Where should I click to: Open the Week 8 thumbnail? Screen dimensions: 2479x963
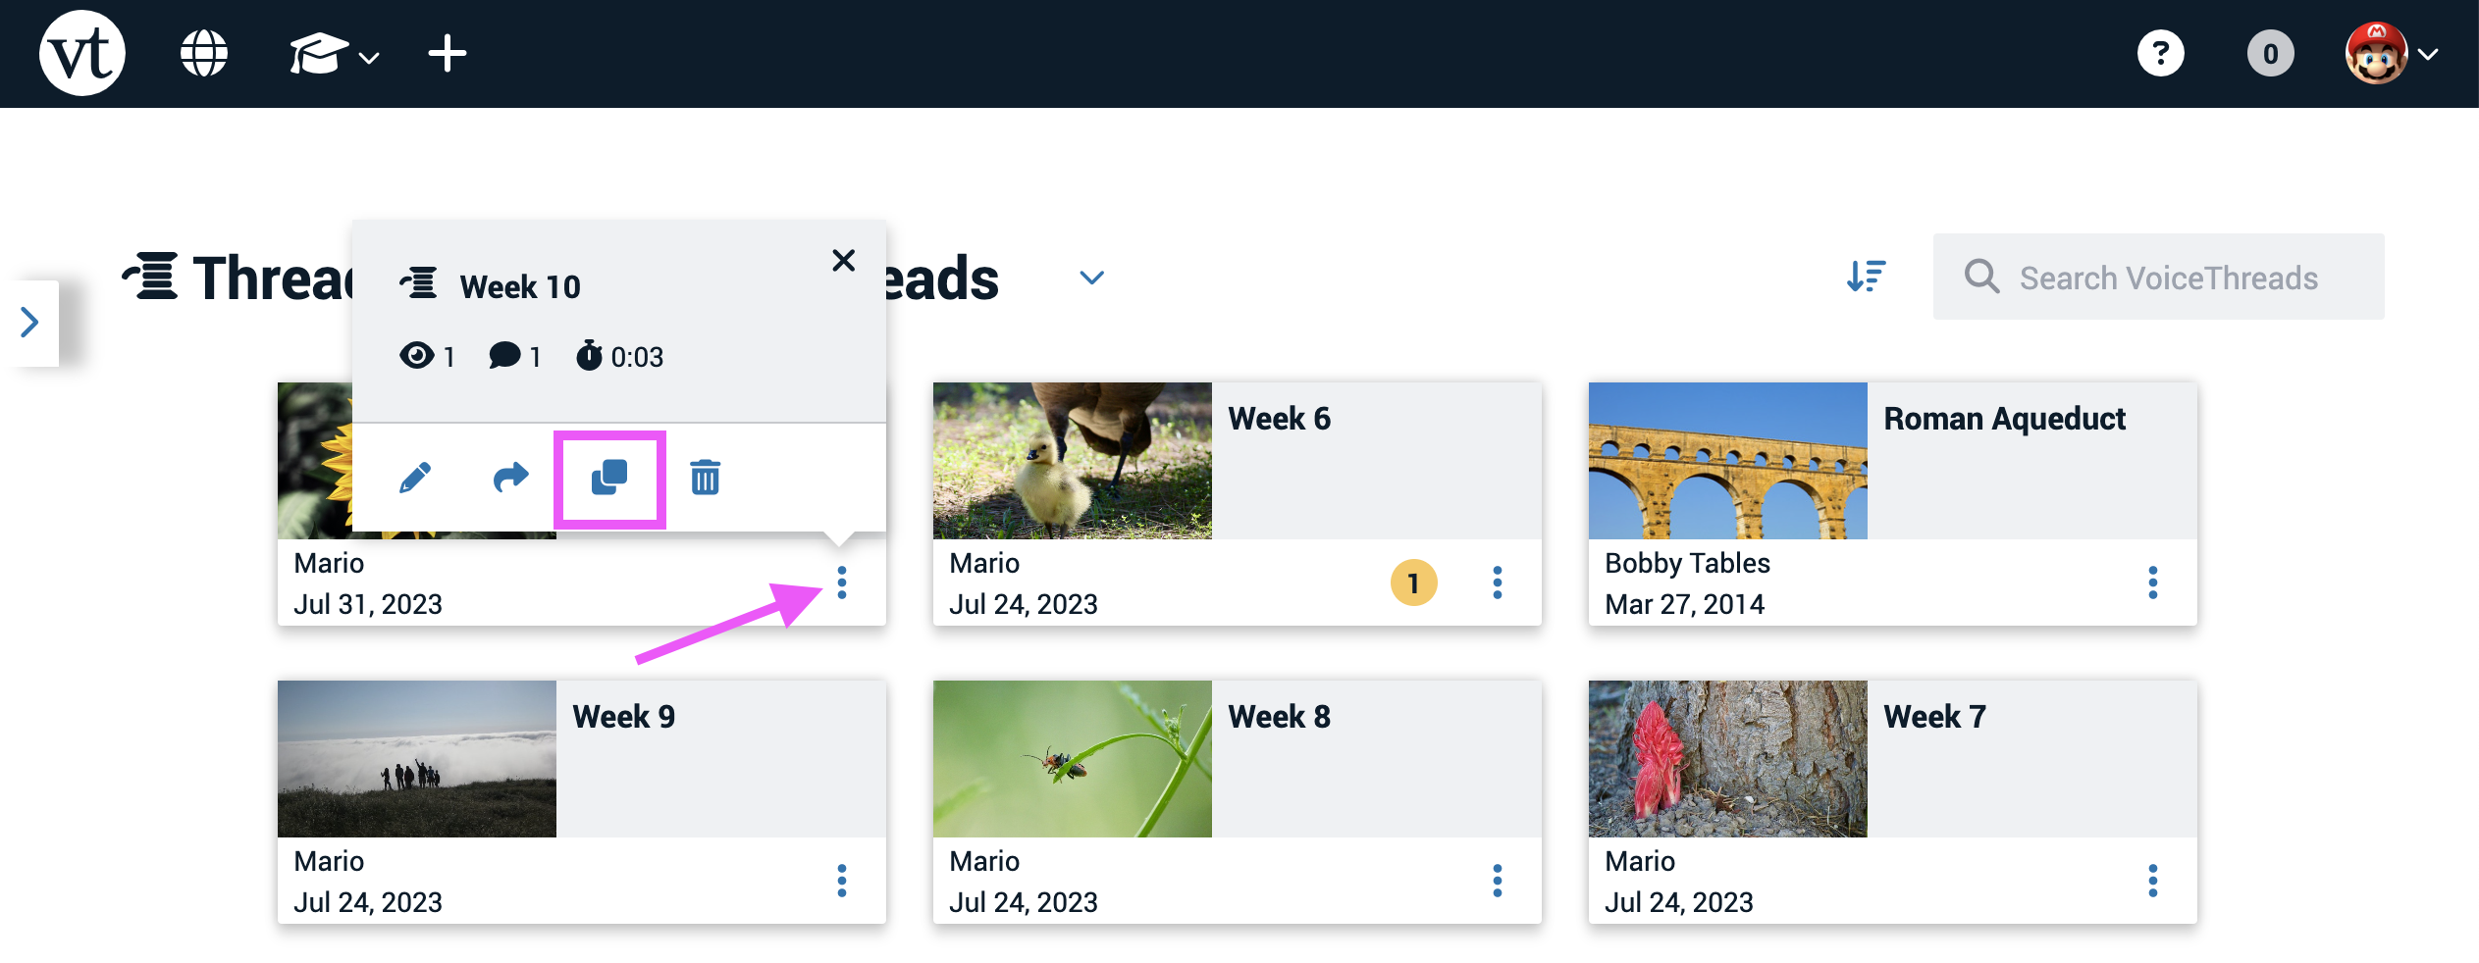point(1072,759)
